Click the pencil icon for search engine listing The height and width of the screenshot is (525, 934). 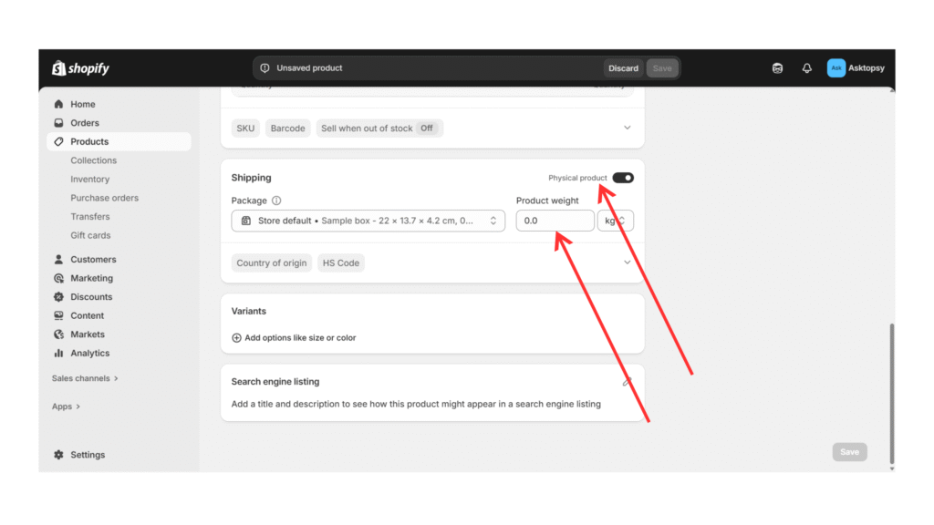[627, 382]
